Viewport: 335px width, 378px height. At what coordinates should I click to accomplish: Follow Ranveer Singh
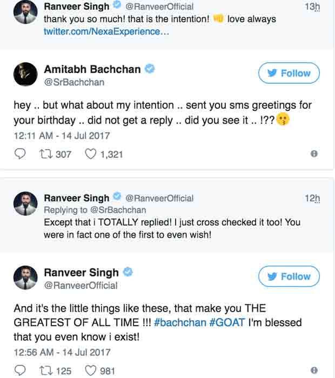[289, 276]
